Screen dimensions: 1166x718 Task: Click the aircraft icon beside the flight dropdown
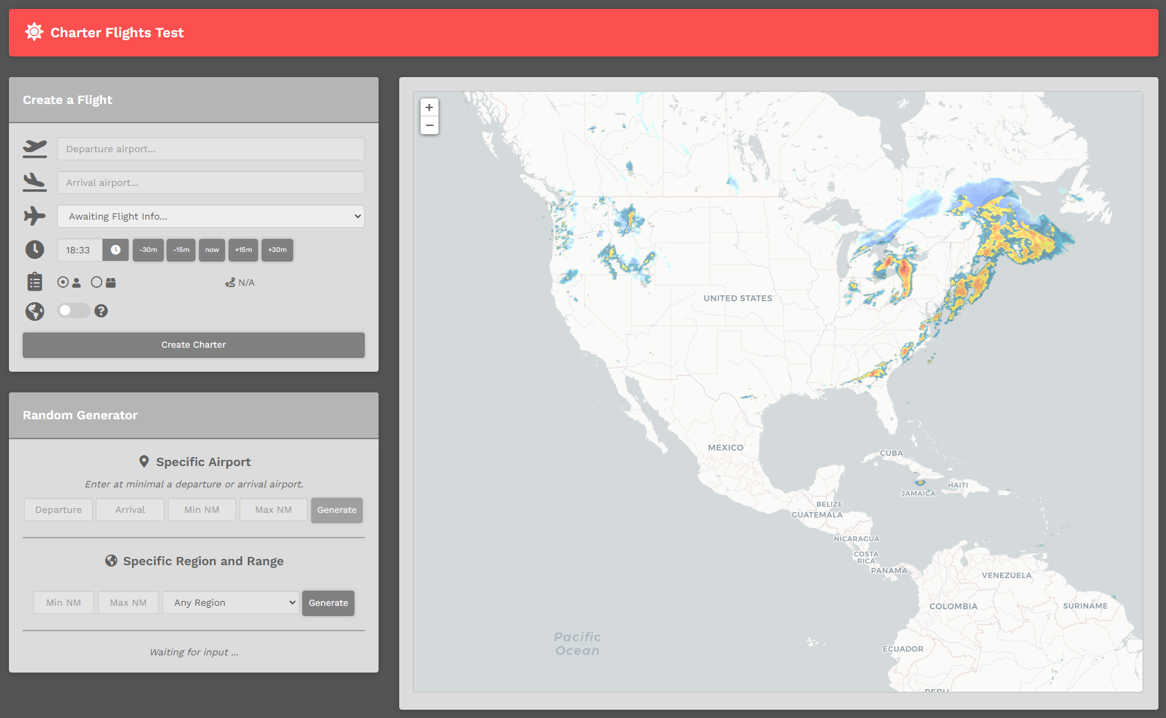point(34,215)
